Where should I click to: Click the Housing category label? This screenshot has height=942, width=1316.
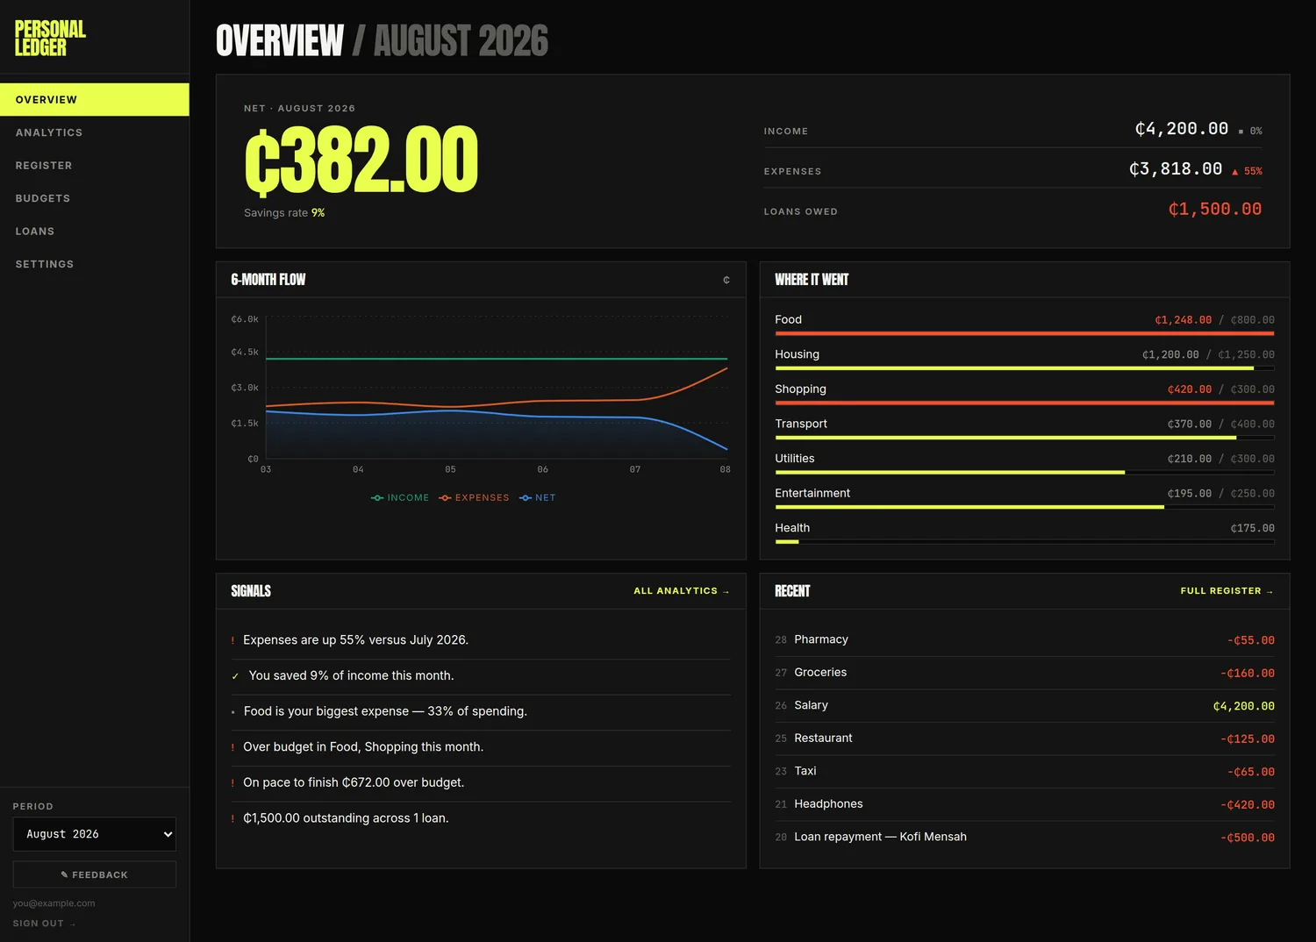click(x=797, y=354)
